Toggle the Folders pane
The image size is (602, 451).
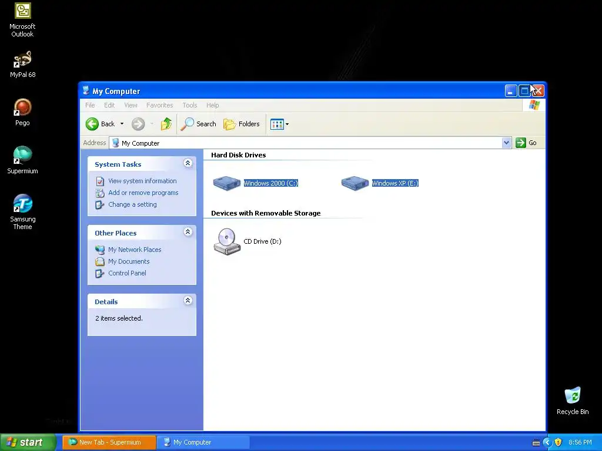click(x=242, y=124)
